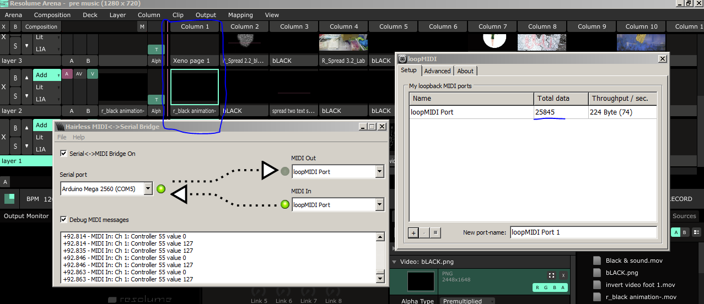
Task: Disable the Serial<->MIDI Bridge On checkbox
Action: click(64, 154)
